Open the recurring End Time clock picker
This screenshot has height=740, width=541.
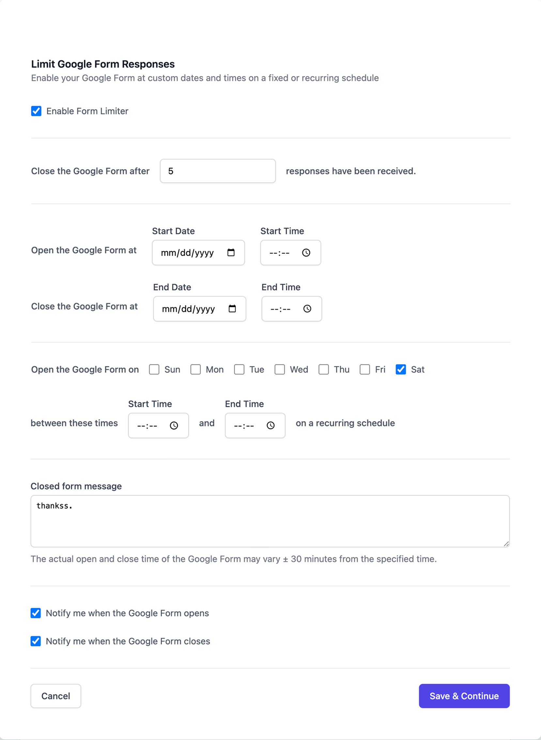(x=271, y=426)
